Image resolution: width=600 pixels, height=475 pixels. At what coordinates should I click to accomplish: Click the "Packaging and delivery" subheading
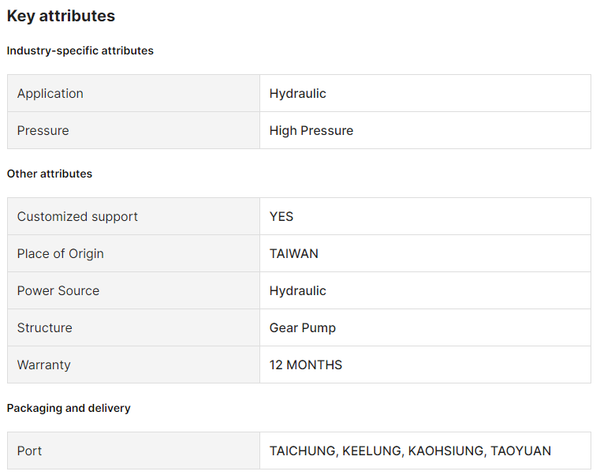(69, 408)
